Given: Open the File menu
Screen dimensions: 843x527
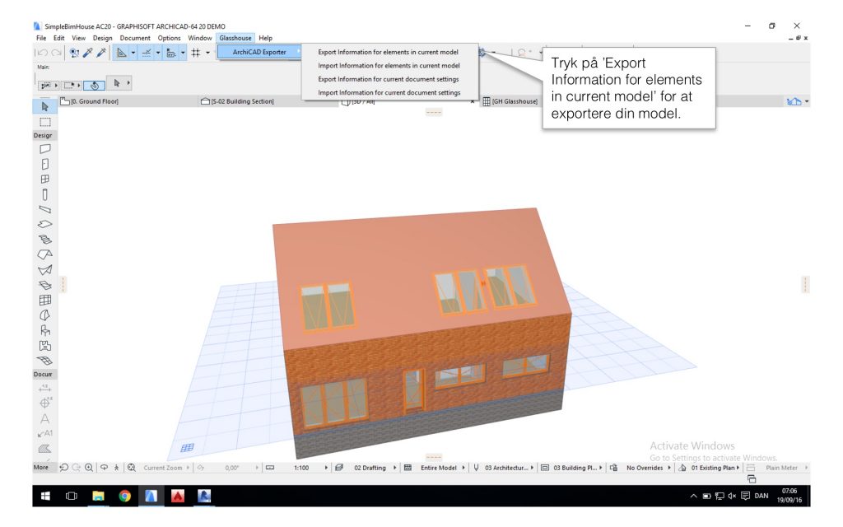Looking at the screenshot, I should click(x=41, y=38).
